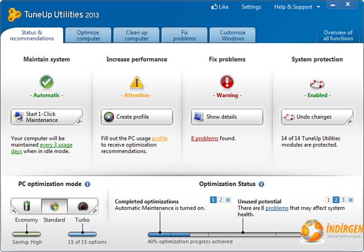Click Like text in the top bar

coord(223,7)
